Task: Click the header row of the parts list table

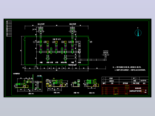Action: tap(125, 83)
